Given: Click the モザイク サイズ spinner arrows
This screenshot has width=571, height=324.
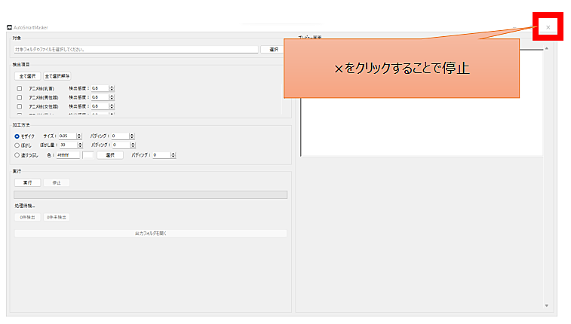Looking at the screenshot, I should 79,136.
